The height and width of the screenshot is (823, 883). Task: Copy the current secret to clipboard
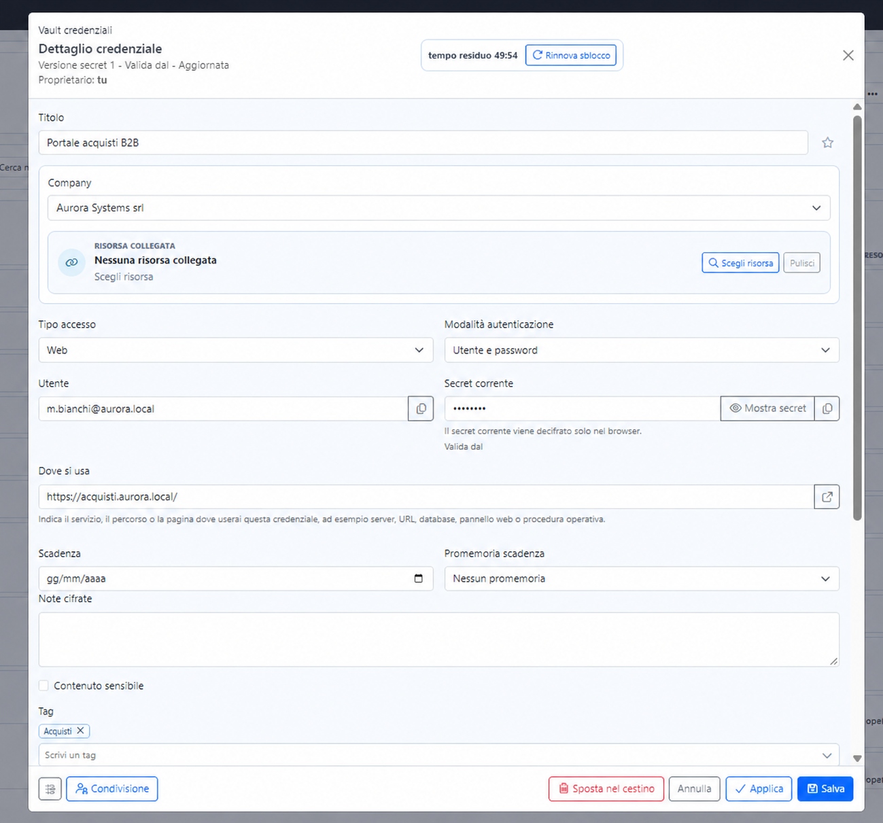pyautogui.click(x=827, y=408)
